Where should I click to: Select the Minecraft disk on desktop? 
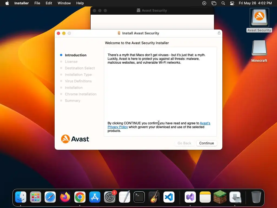tap(259, 51)
